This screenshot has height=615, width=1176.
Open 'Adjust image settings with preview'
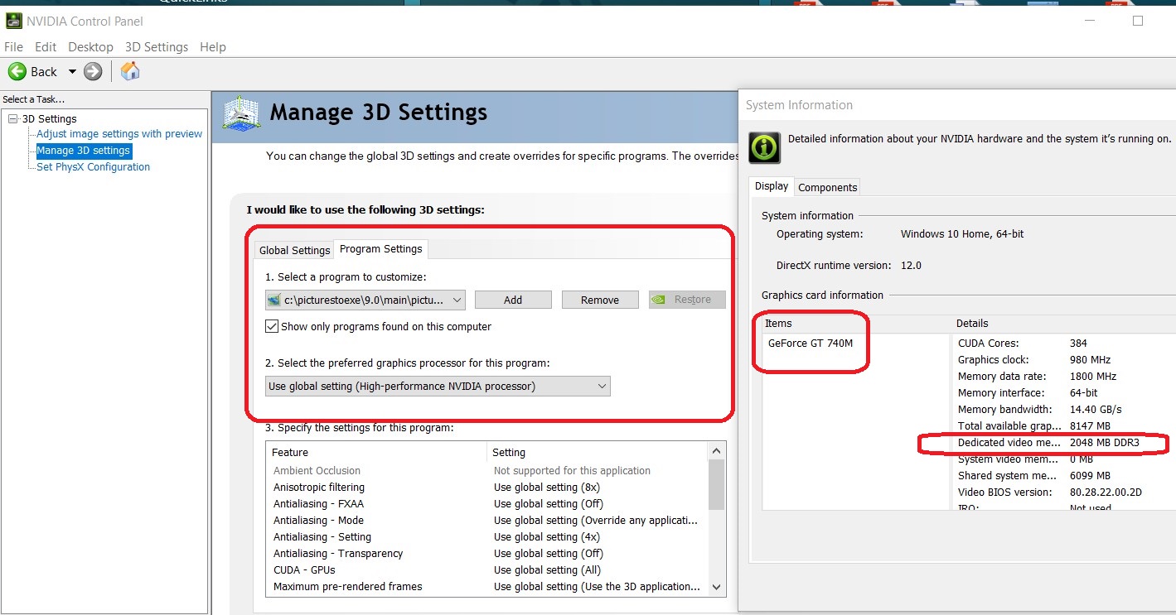119,134
